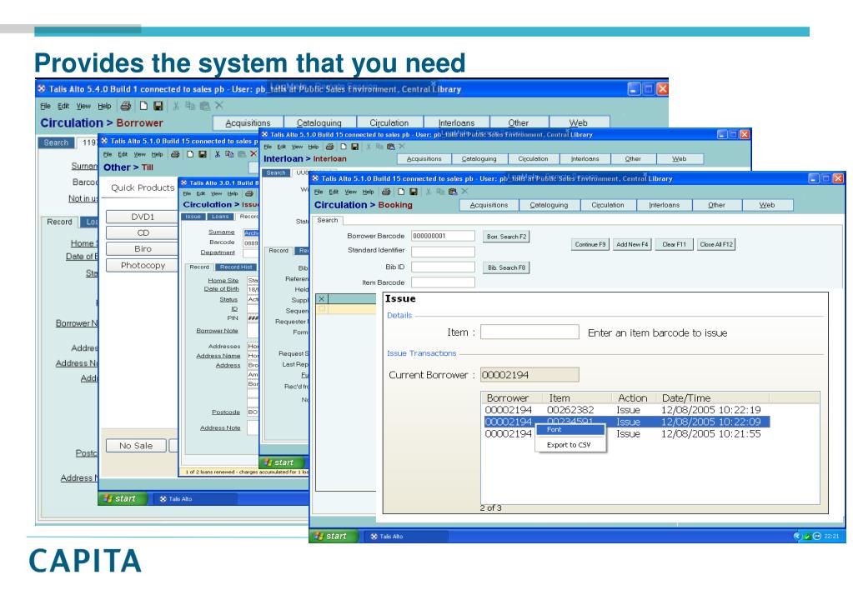Click the X icon above Booking left list
The image size is (853, 590).
[x=322, y=298]
